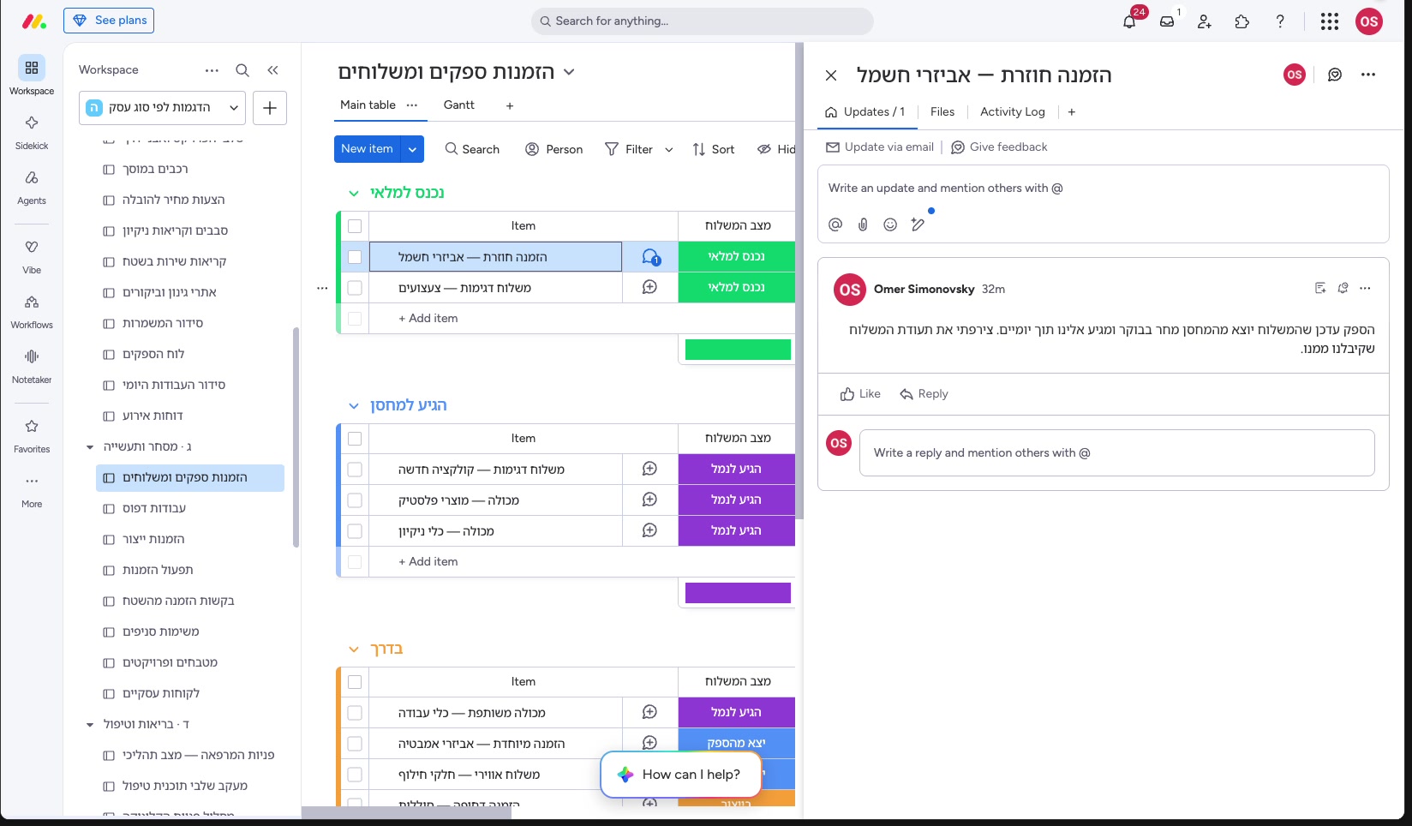Search the workspace sidebar with magnifier icon
This screenshot has height=826, width=1412.
pyautogui.click(x=242, y=70)
